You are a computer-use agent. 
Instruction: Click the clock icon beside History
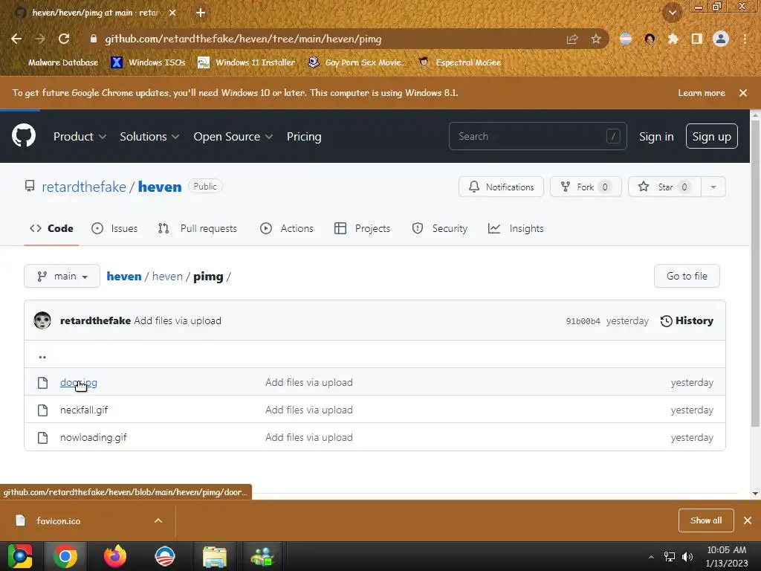pos(667,321)
